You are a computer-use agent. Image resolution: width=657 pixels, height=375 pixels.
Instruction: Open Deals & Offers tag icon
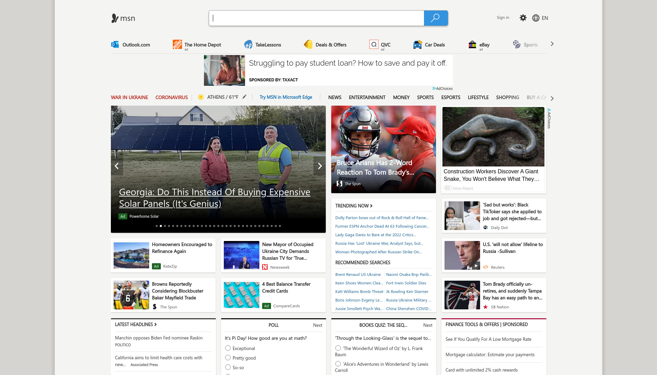click(x=308, y=44)
